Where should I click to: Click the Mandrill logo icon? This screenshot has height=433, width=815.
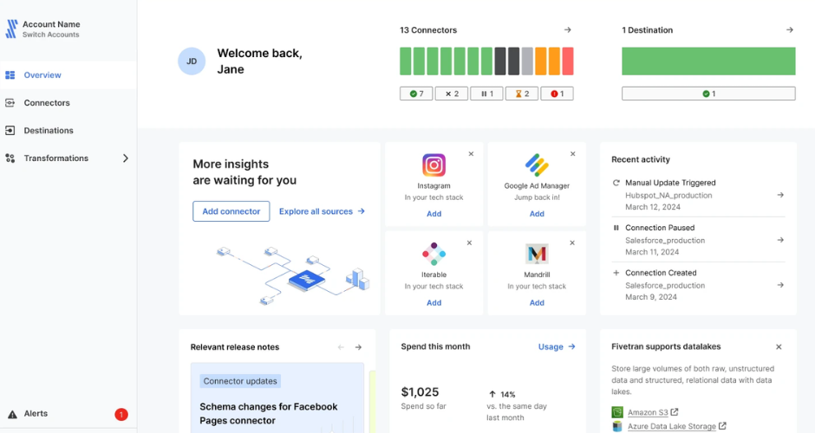[537, 254]
